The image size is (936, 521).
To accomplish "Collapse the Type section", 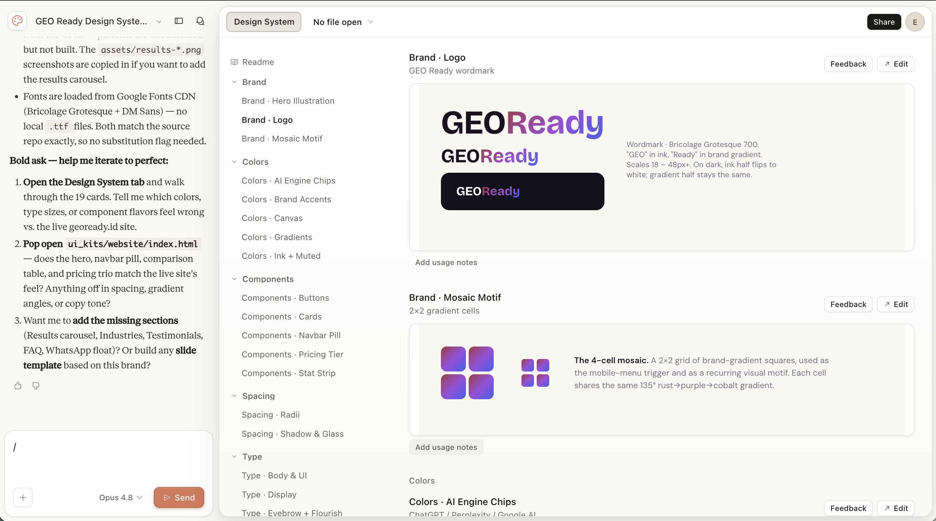I will tap(234, 457).
